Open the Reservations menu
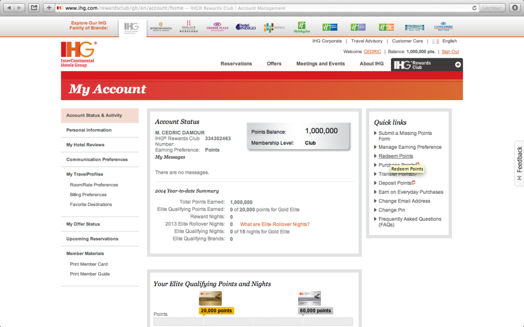 [x=236, y=64]
